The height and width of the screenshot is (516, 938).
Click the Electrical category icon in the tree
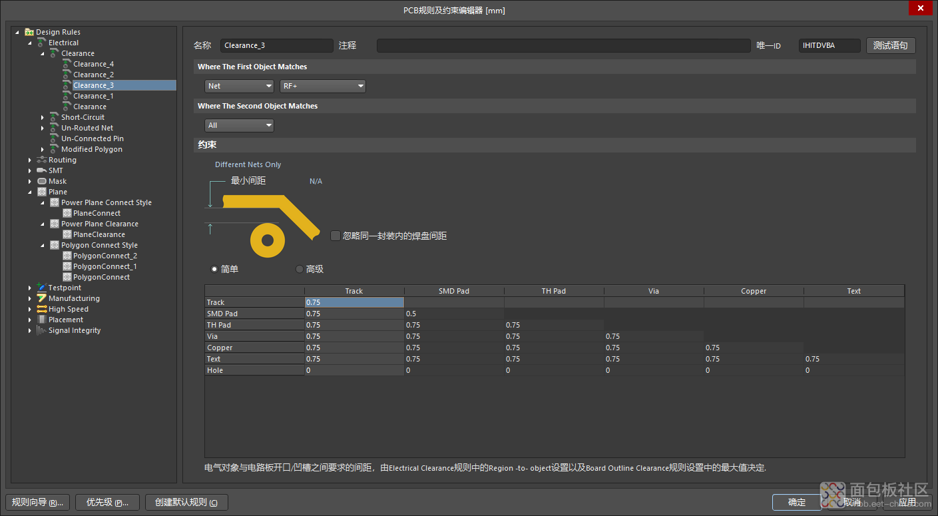(x=42, y=43)
